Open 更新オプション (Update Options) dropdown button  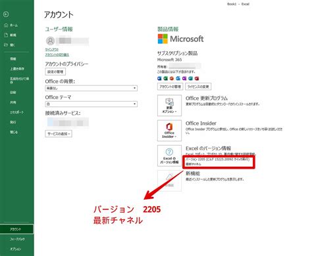[169, 106]
